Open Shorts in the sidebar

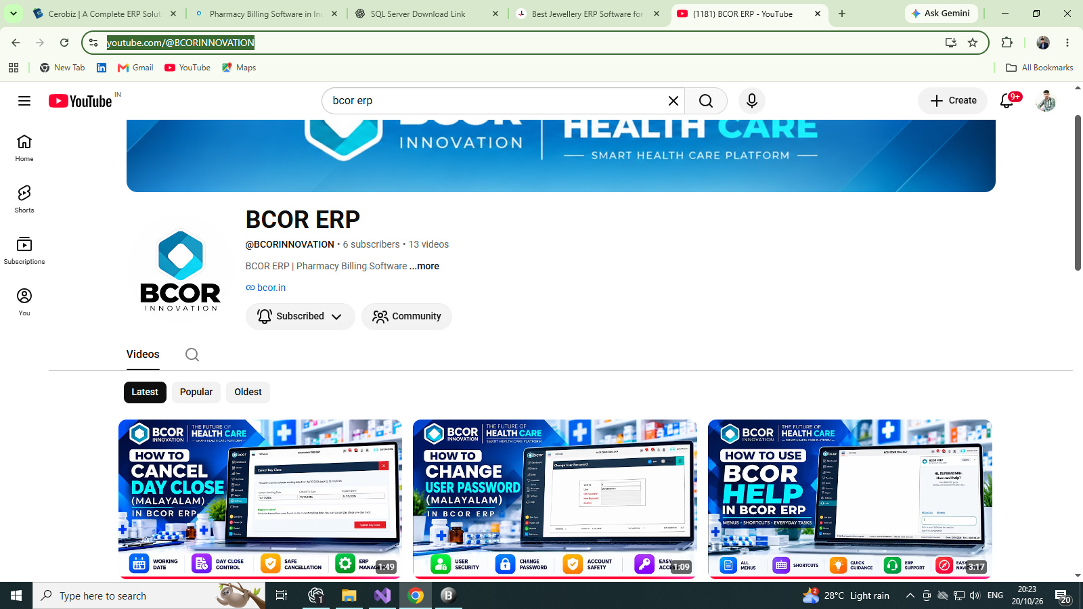click(24, 200)
